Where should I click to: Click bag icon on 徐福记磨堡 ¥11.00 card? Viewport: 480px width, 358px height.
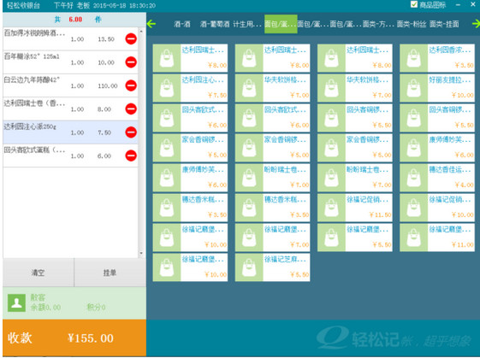413,238
